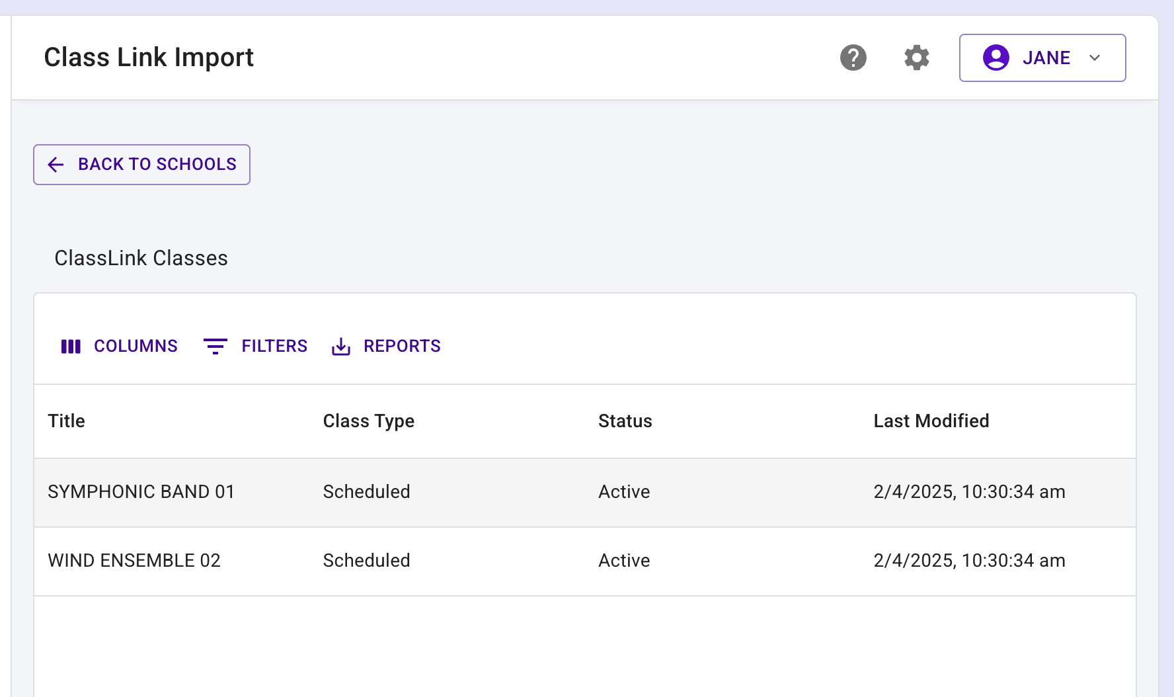This screenshot has height=697, width=1174.
Task: Open the help question mark icon
Action: 853,58
